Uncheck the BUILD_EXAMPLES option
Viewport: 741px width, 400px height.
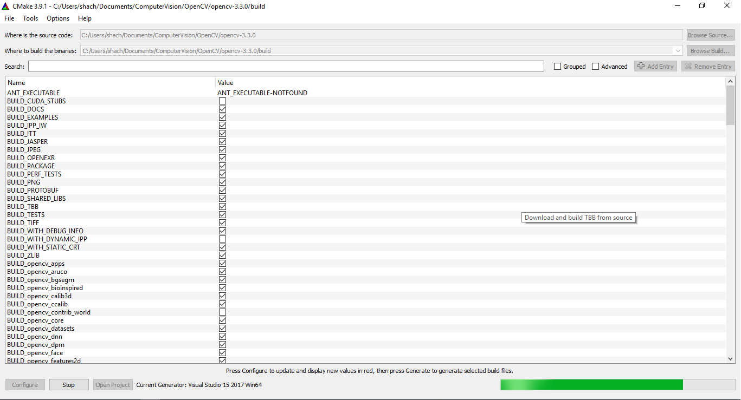[222, 117]
